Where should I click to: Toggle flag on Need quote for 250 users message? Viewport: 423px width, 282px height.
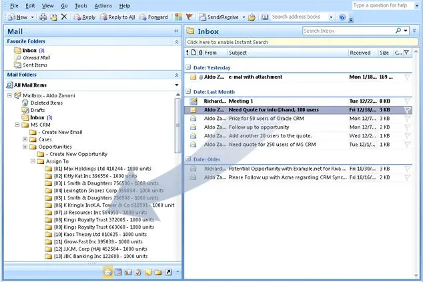coord(408,144)
